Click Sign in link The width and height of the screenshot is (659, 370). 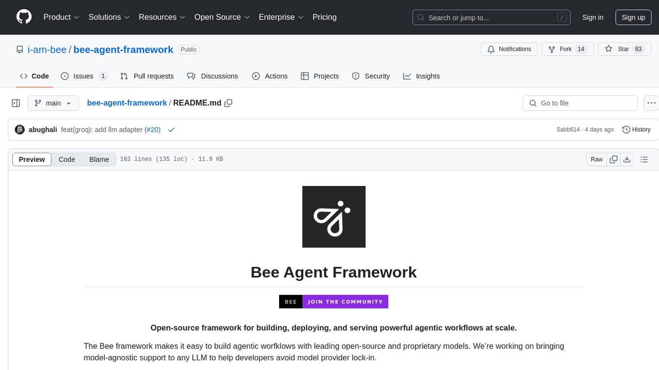point(593,17)
